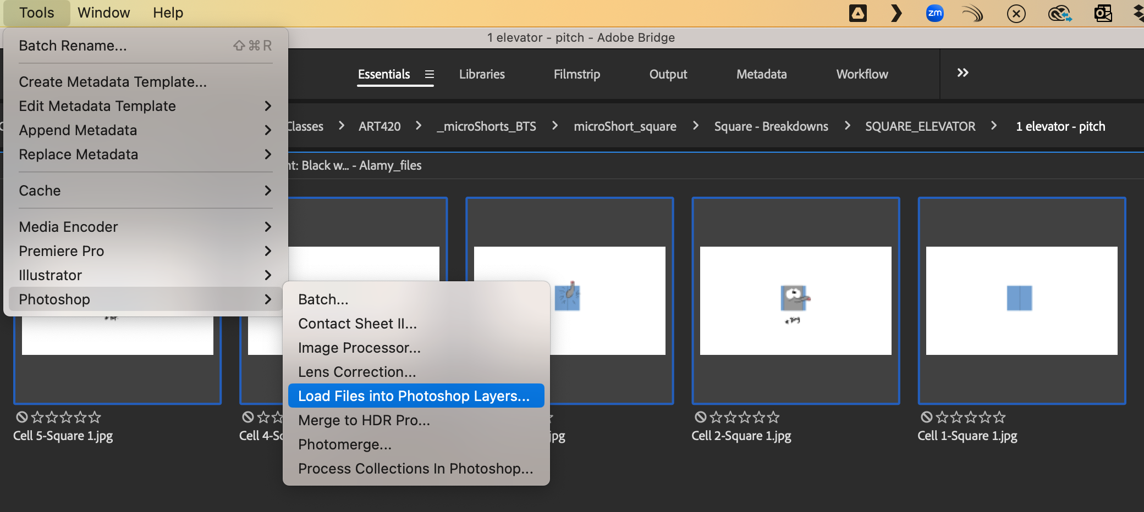Expand the Media Encoder submenu

coord(145,227)
